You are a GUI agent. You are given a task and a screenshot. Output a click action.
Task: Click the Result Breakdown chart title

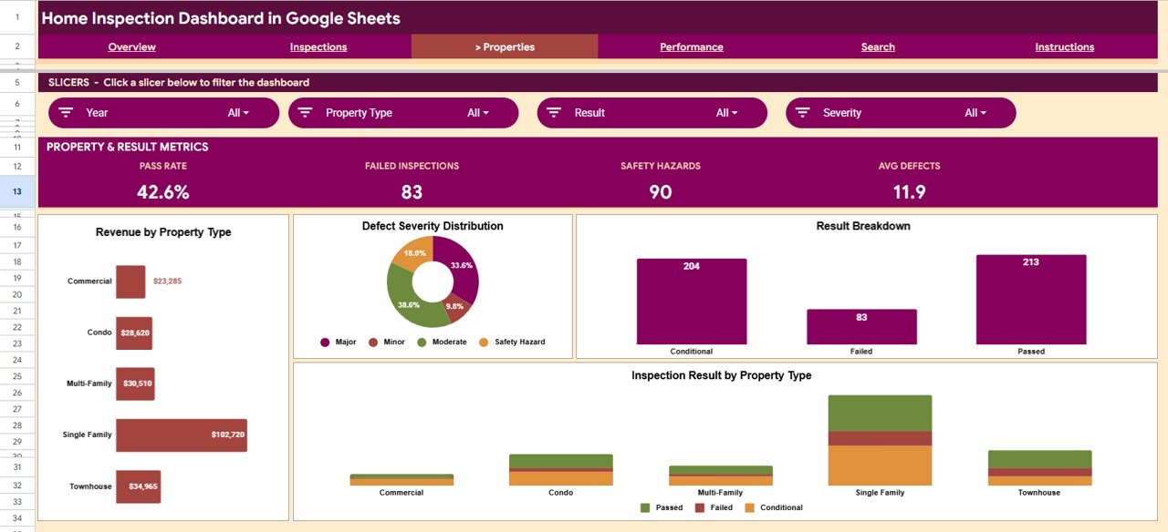863,226
